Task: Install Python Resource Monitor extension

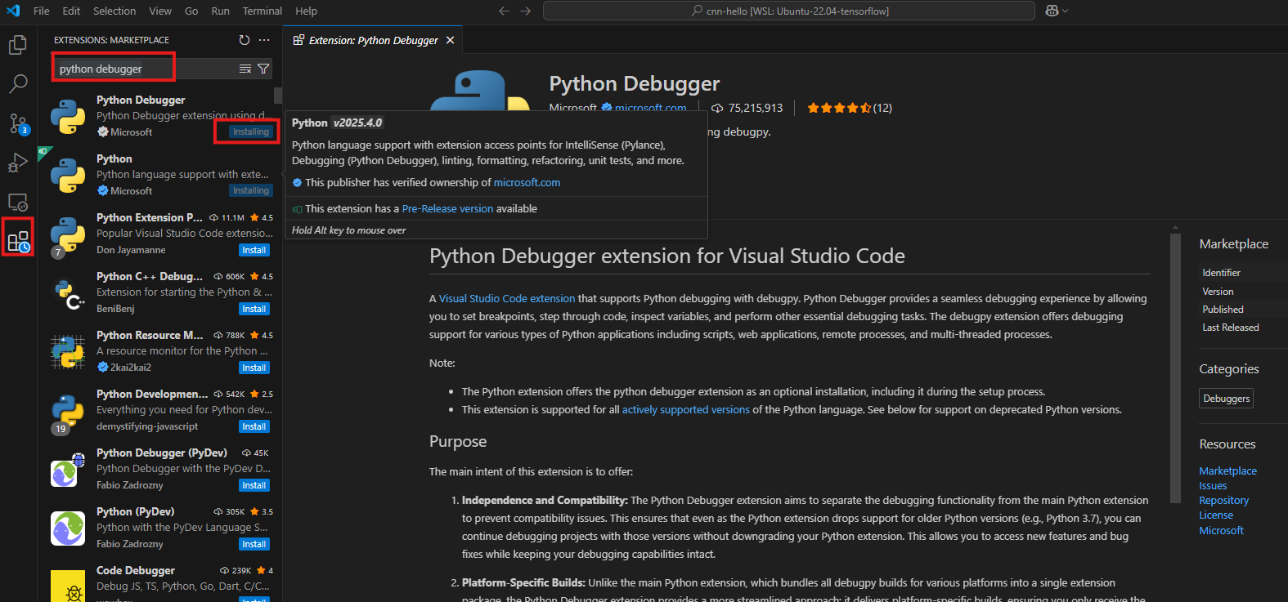Action: click(x=254, y=368)
